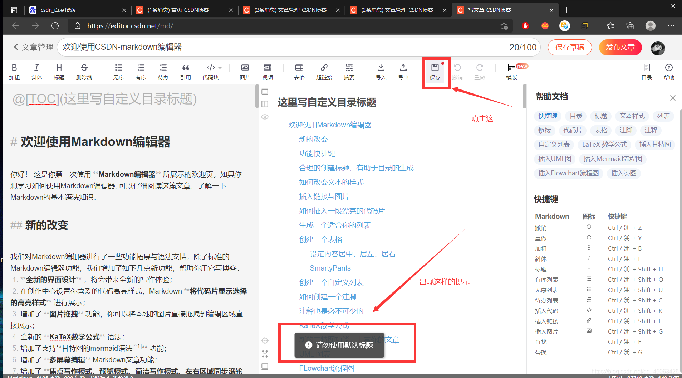
Task: Open user avatar in editor header
Action: point(658,48)
